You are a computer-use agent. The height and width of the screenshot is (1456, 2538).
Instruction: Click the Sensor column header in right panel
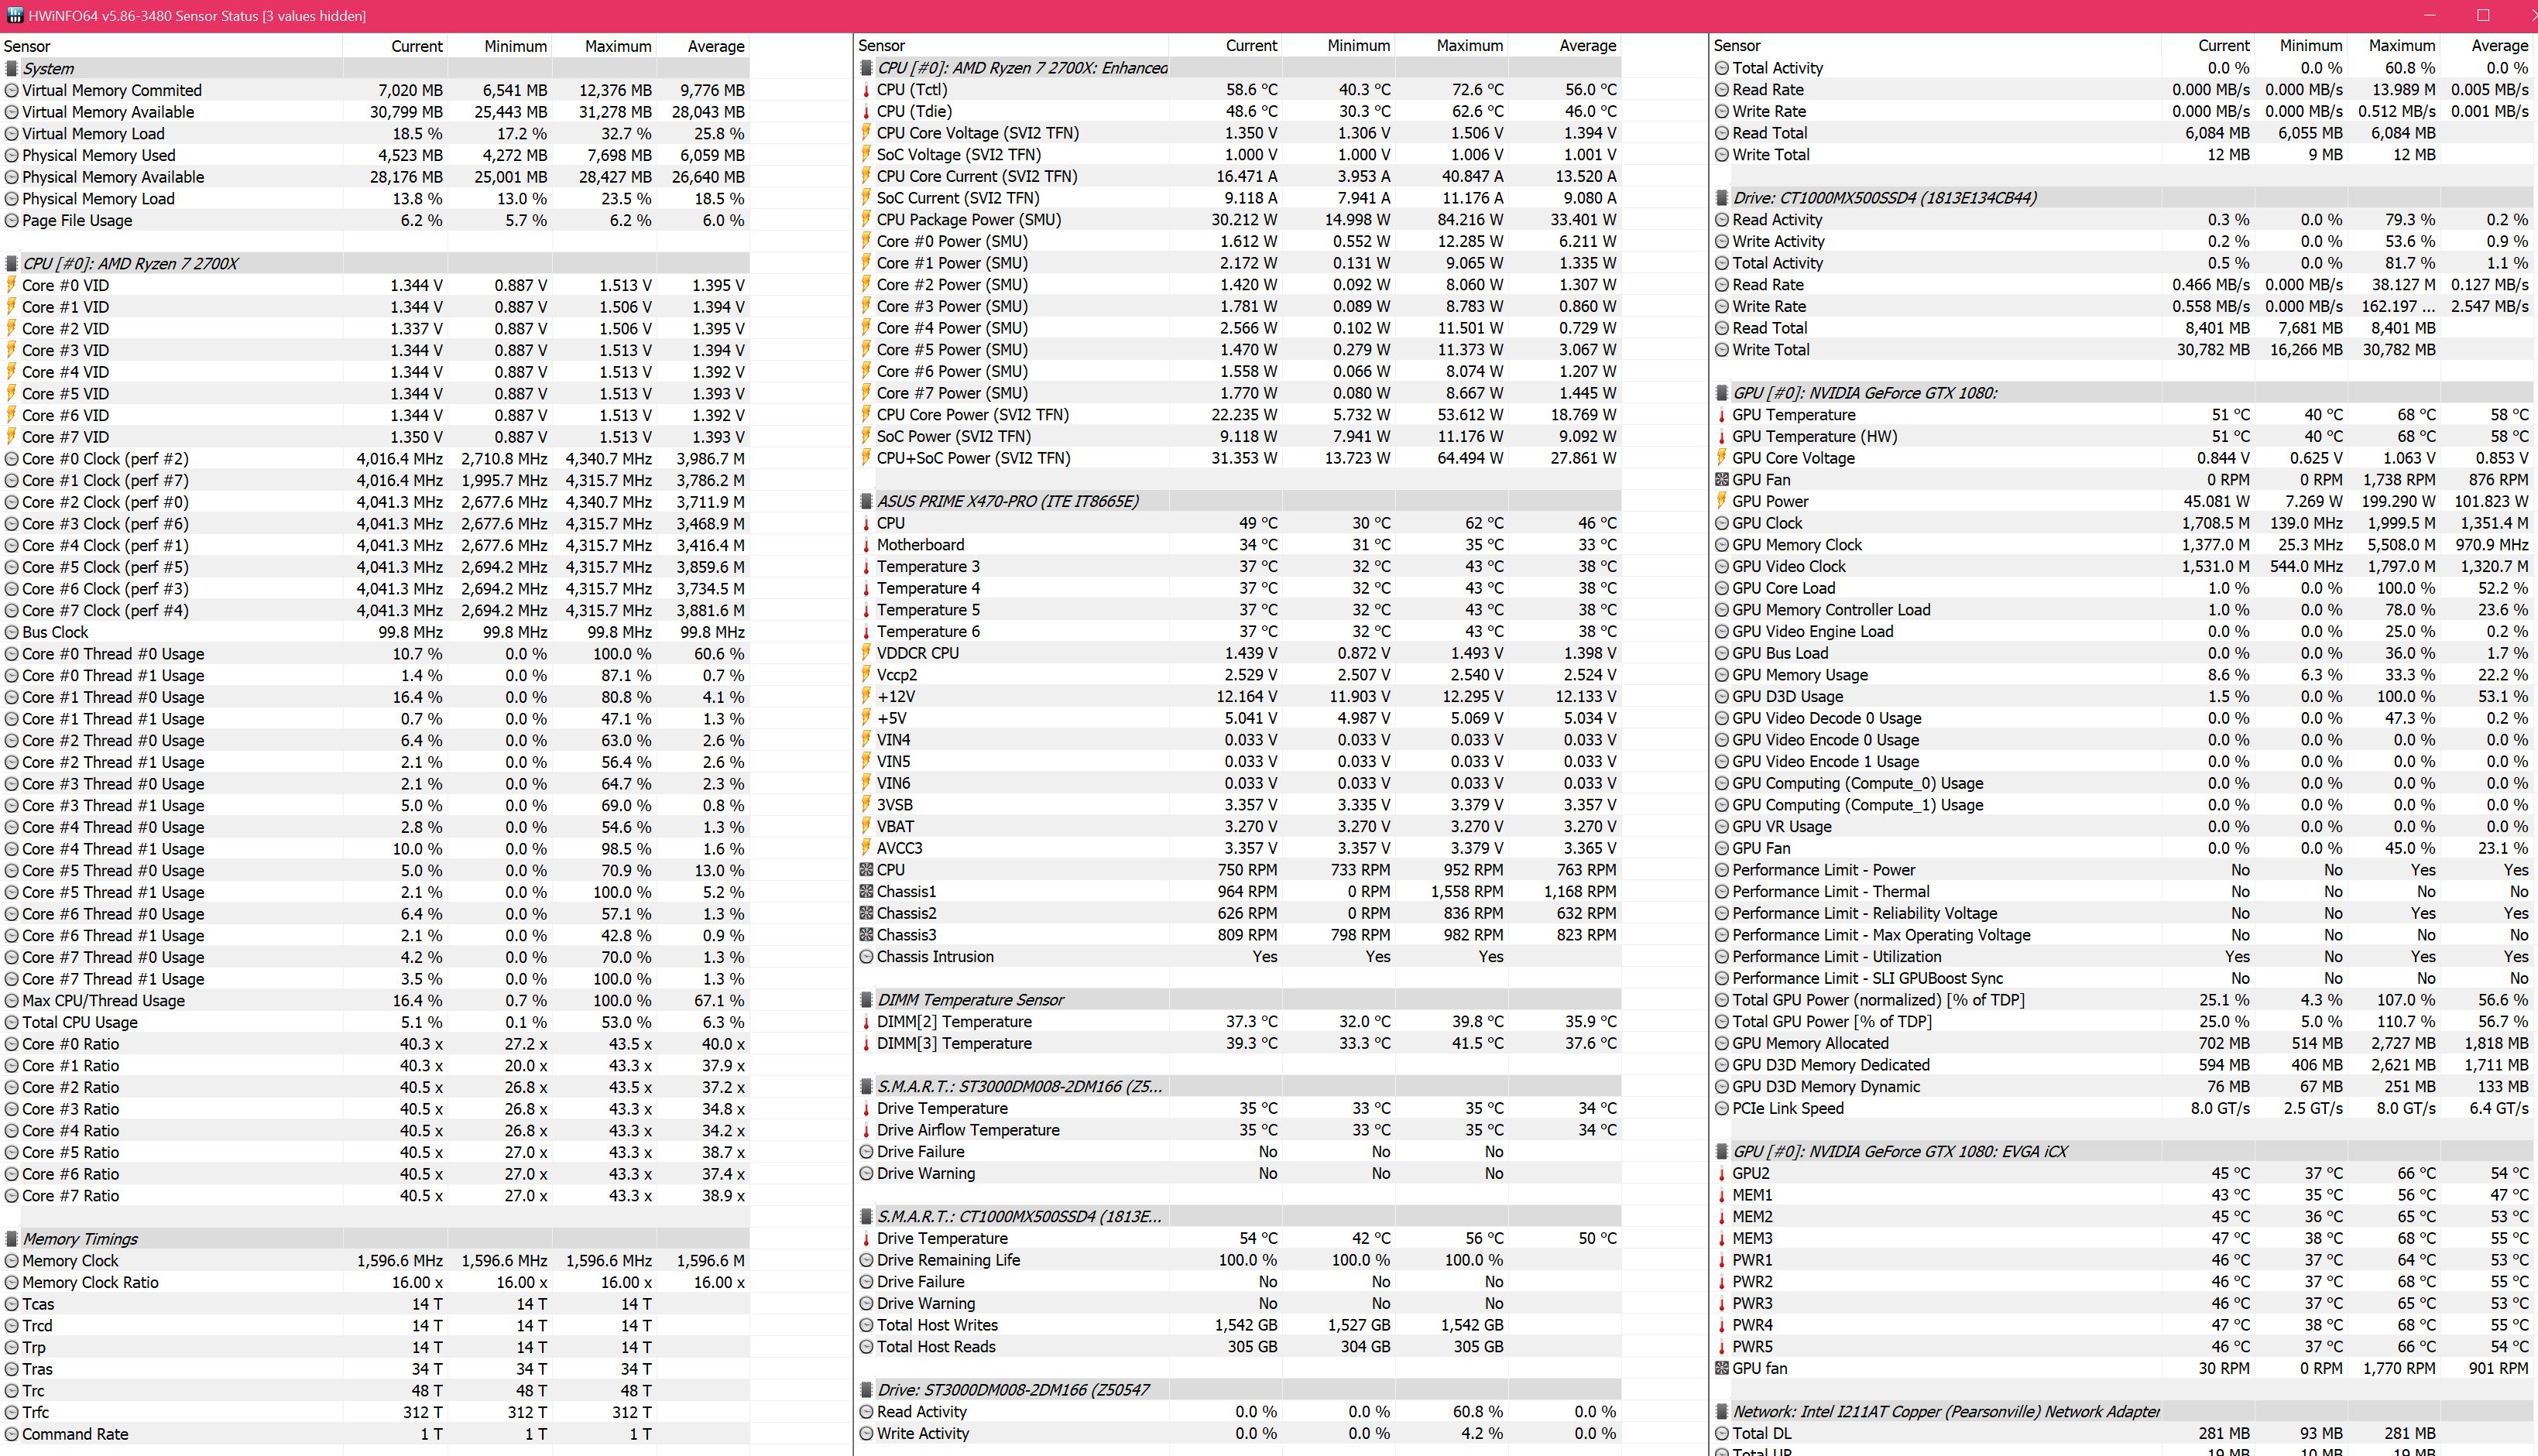point(1737,46)
